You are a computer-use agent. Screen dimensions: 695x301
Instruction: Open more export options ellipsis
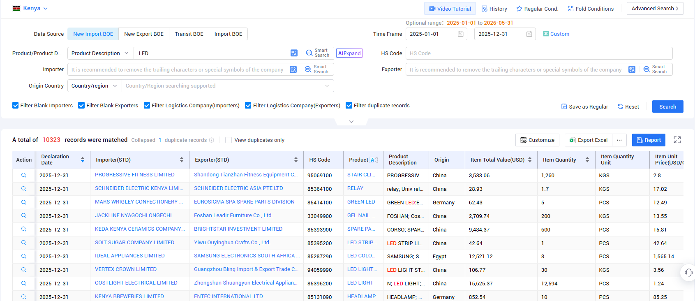click(x=619, y=140)
